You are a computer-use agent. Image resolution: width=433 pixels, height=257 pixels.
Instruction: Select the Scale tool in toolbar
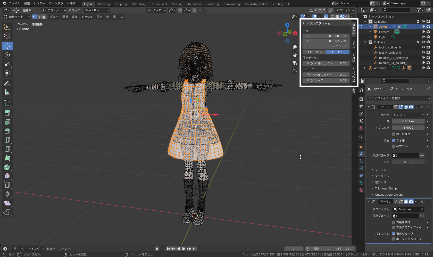[x=7, y=64]
